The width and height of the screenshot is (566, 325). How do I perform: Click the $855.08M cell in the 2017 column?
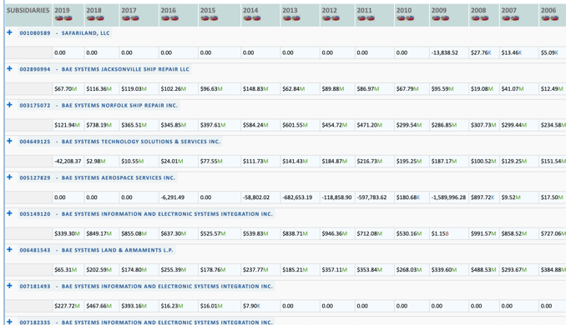pyautogui.click(x=139, y=233)
